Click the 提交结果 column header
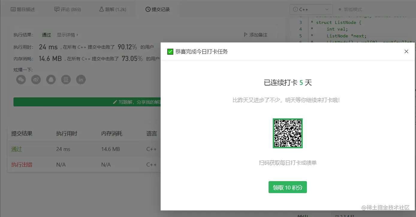The width and height of the screenshot is (416, 217). click(x=22, y=134)
